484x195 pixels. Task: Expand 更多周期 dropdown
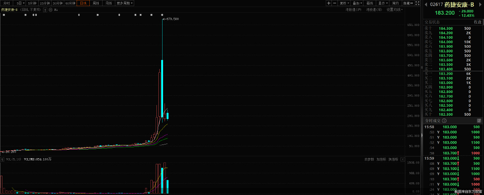[x=125, y=3]
